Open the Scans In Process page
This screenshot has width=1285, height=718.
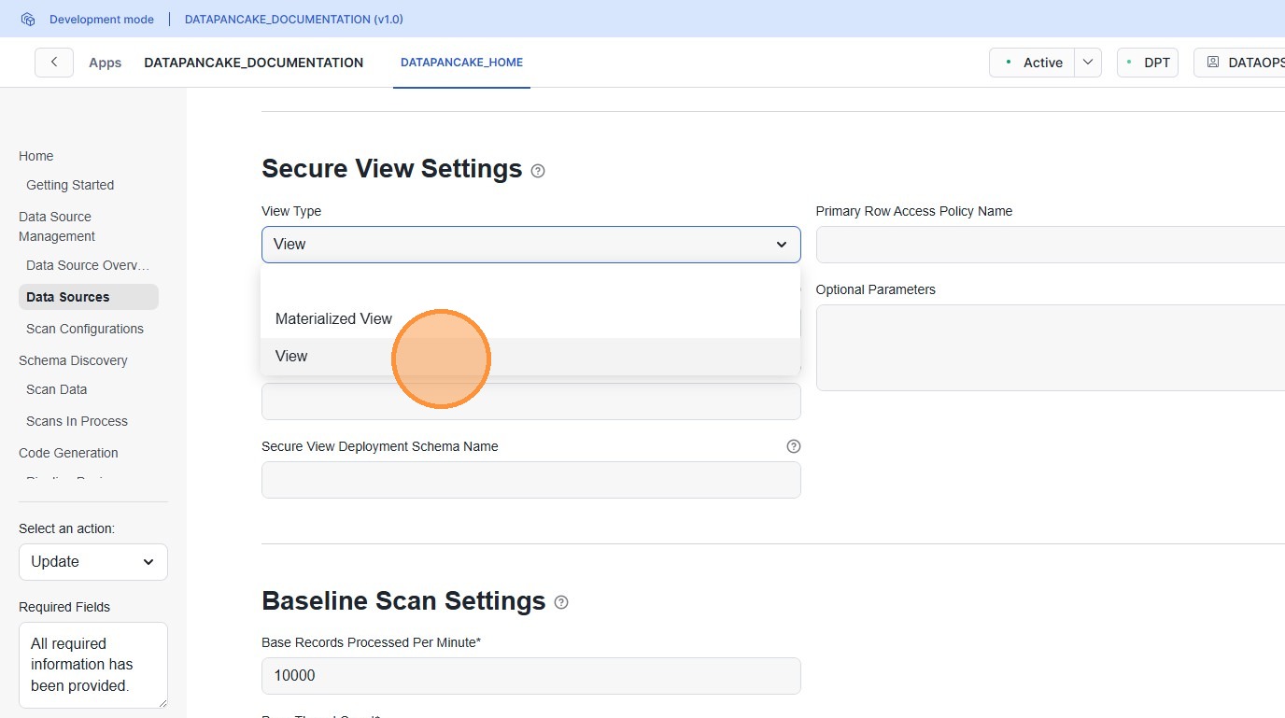click(x=77, y=421)
